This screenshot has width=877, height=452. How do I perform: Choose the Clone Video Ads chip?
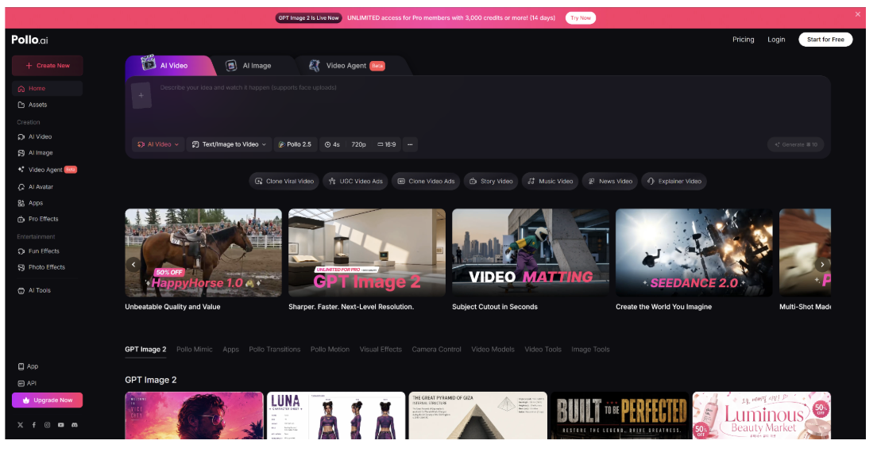point(426,182)
